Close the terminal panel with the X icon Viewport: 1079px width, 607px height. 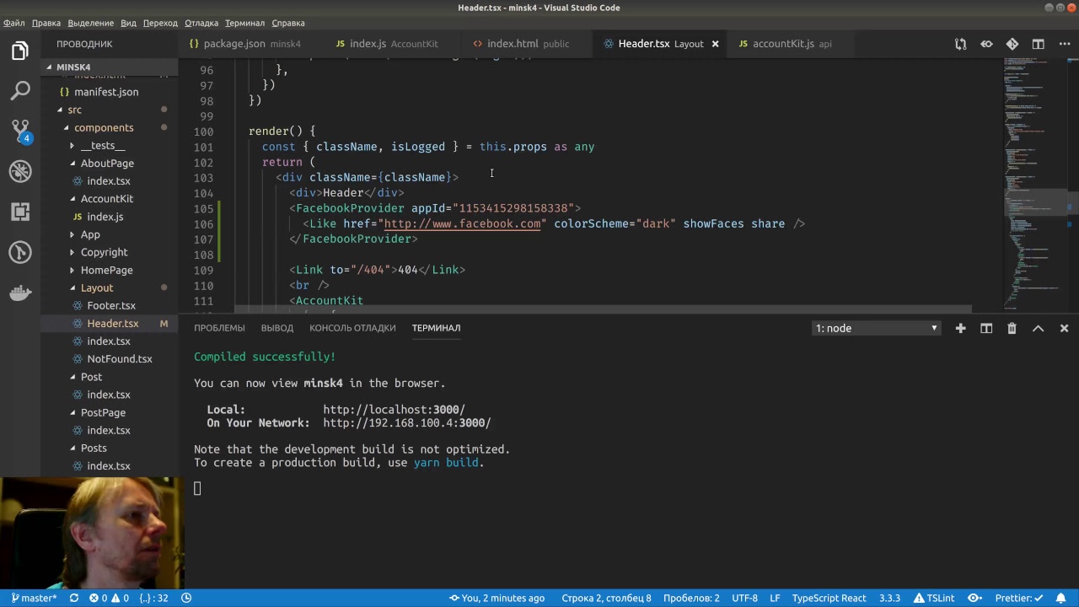coord(1064,328)
